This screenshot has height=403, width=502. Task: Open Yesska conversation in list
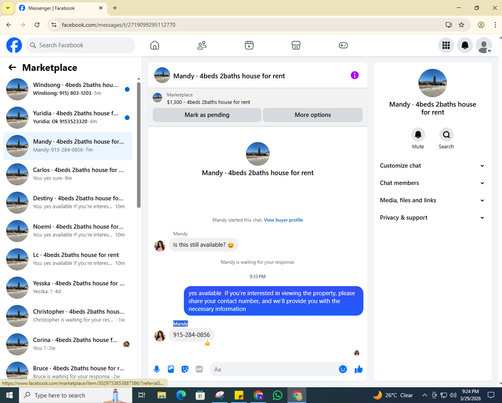click(x=68, y=288)
